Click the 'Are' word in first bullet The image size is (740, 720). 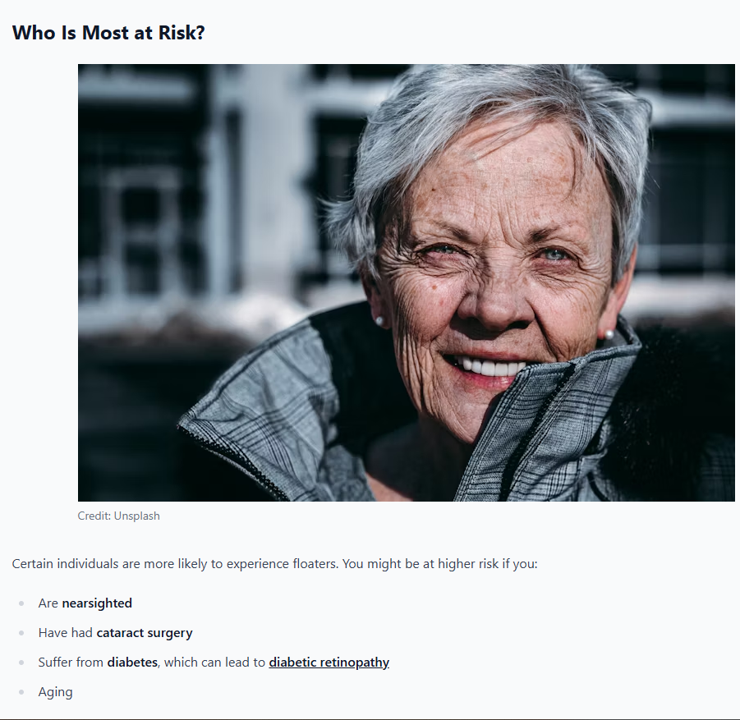(48, 603)
